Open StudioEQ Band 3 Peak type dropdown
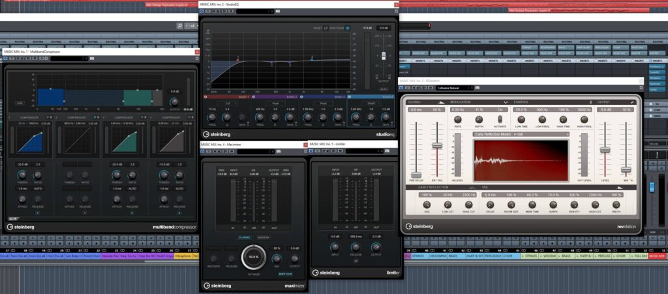The width and height of the screenshot is (668, 294). click(x=324, y=104)
